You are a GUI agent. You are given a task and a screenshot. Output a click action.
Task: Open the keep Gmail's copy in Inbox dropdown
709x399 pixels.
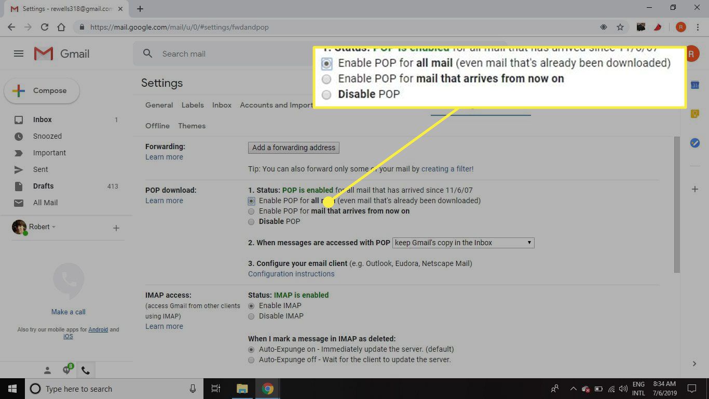point(463,243)
